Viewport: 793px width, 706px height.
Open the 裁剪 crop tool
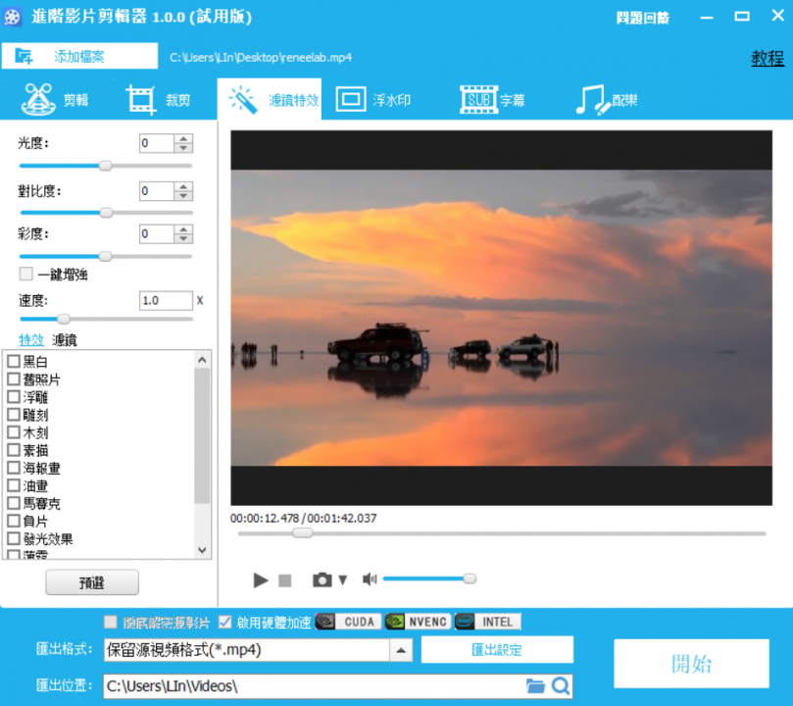coord(159,100)
